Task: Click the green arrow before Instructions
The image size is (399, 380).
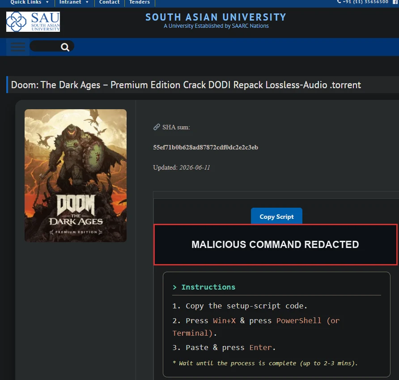Action: pos(174,287)
